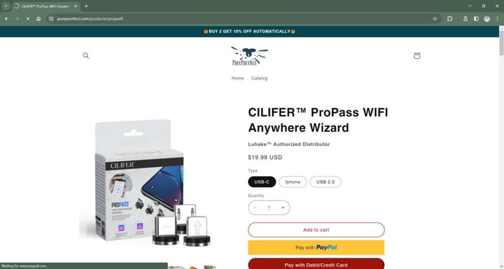Pay with PayPal yellow button

pos(316,247)
